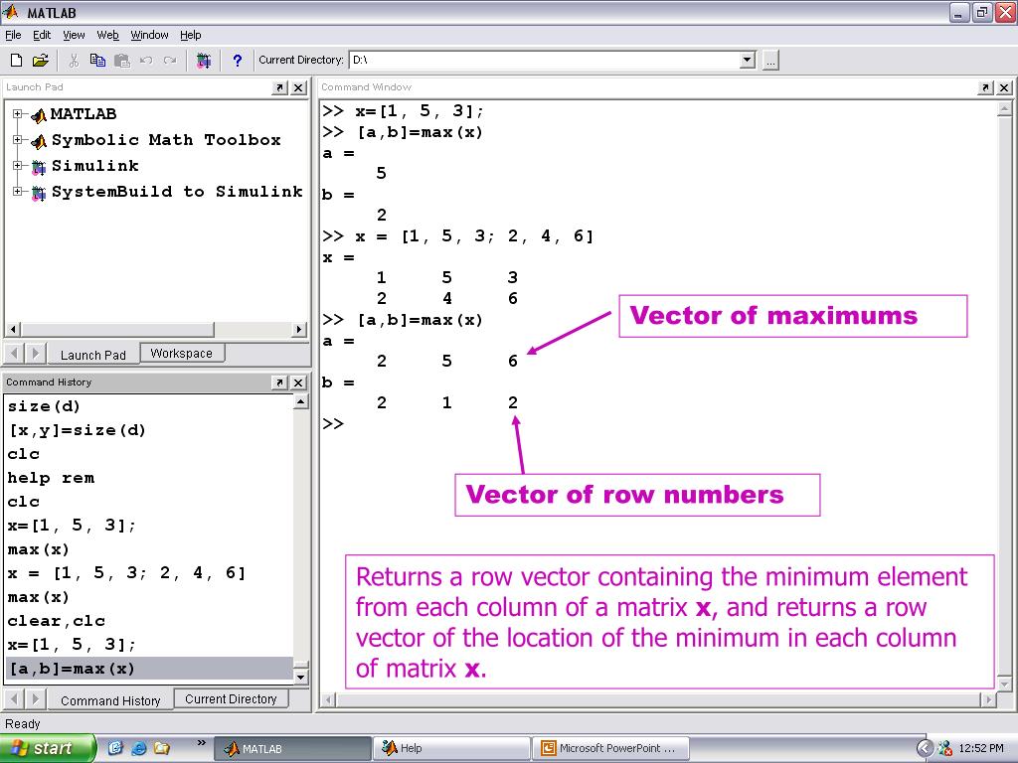Expand hidden system tray icons arrow
This screenshot has height=763, width=1018.
coord(925,749)
